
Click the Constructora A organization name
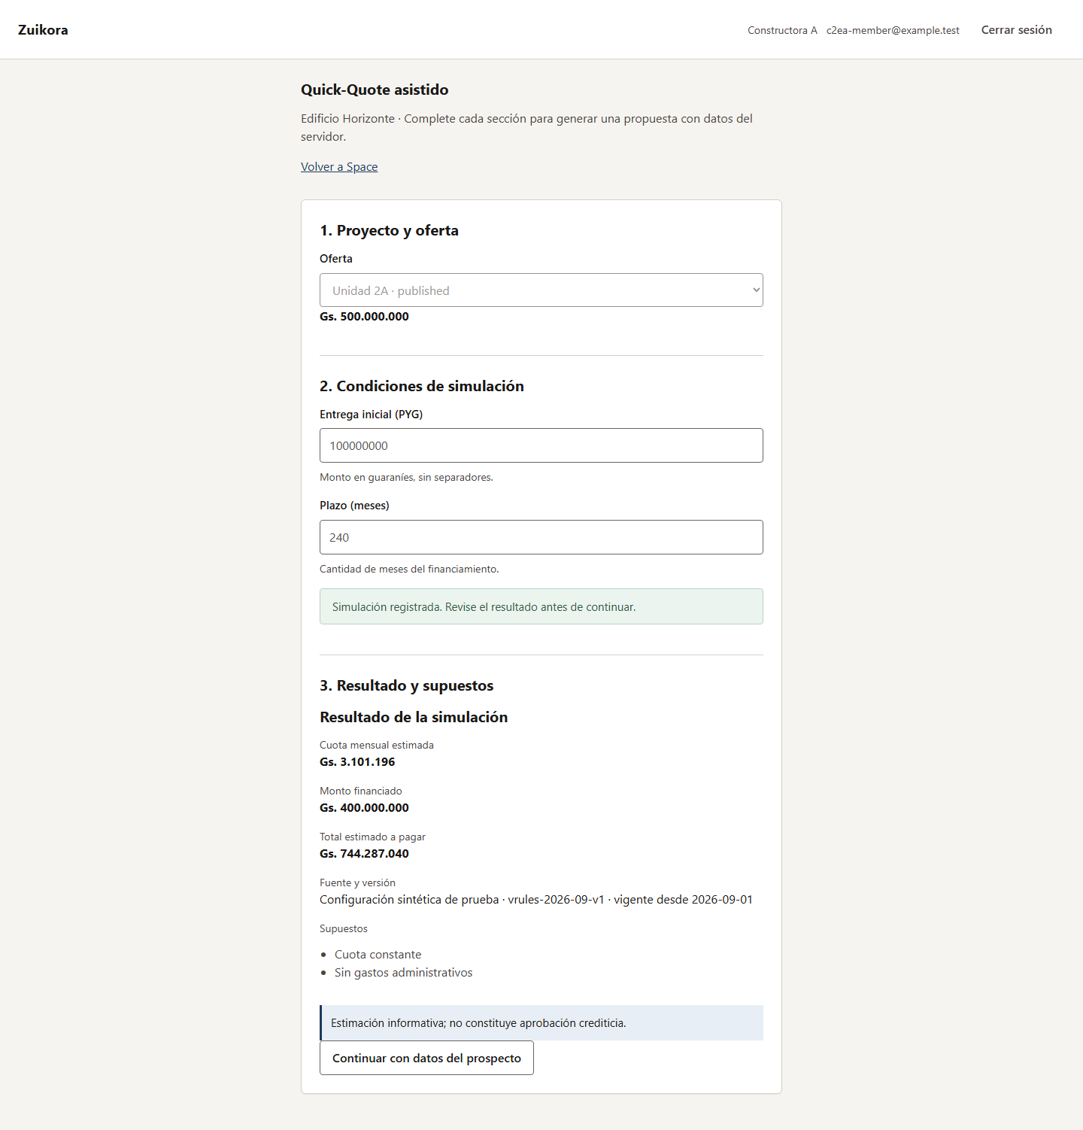(782, 31)
